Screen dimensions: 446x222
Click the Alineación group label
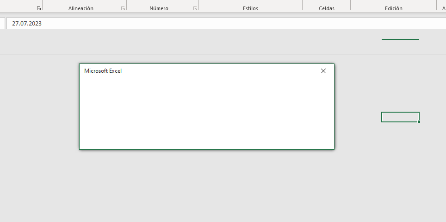[x=81, y=8]
